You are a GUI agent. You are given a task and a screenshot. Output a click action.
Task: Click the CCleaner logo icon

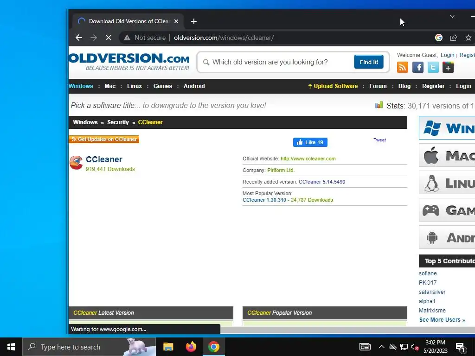pyautogui.click(x=76, y=163)
